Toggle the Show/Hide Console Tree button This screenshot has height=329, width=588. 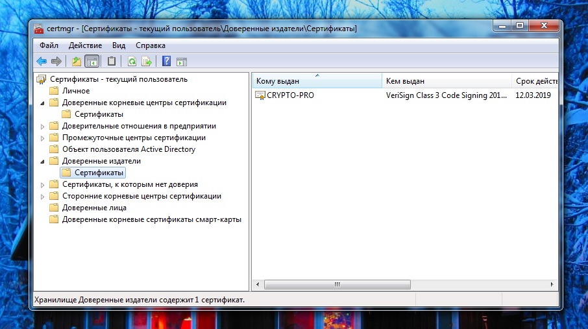(x=92, y=62)
